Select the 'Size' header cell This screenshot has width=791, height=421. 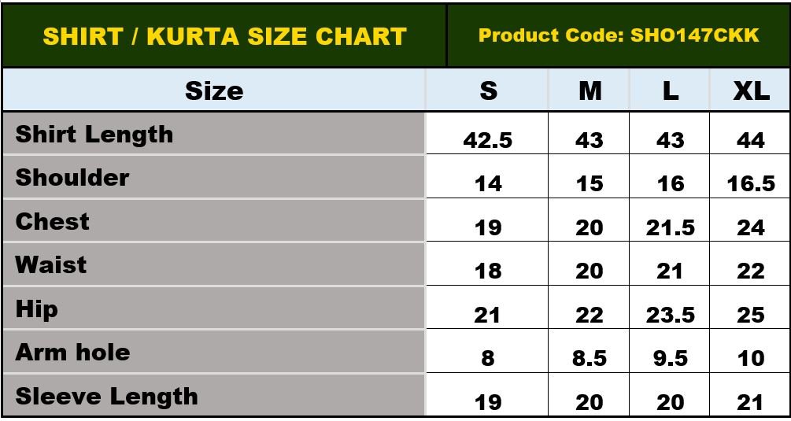(x=214, y=91)
